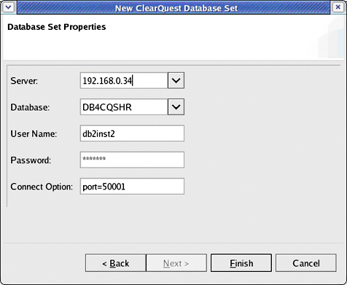347x285 pixels.
Task: Close the dialog with the title bar X
Action: pos(338,7)
